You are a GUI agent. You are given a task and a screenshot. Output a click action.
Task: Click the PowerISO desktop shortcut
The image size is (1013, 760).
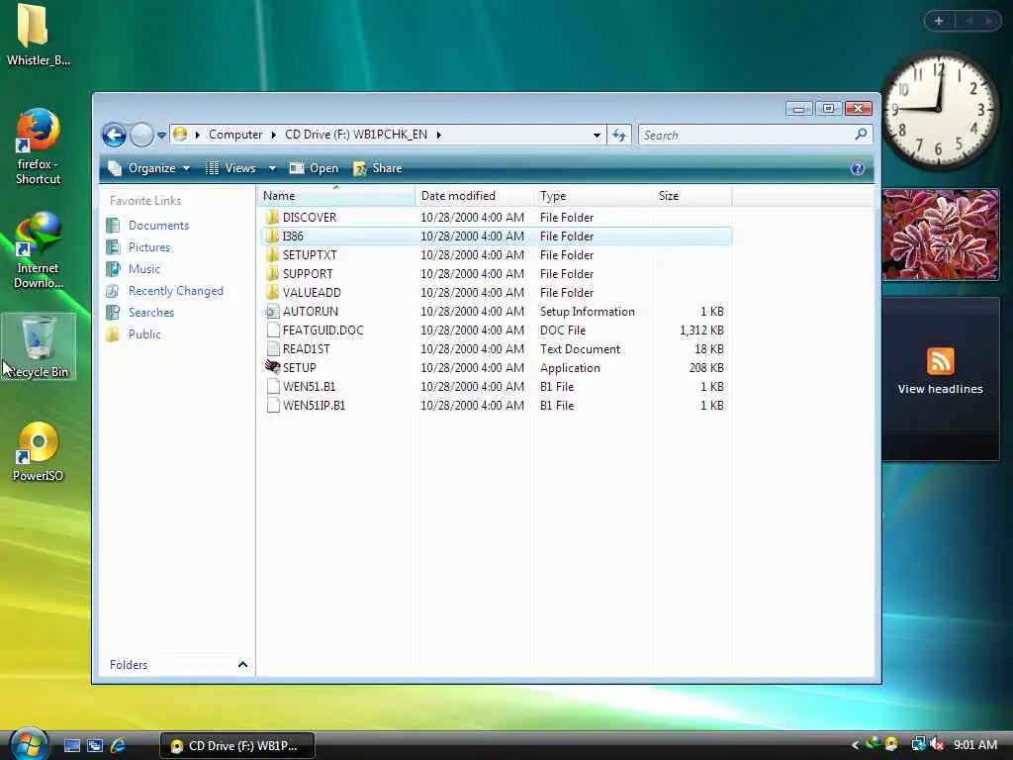[38, 451]
